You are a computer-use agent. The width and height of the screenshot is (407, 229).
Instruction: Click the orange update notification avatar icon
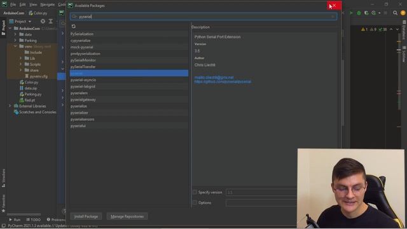(403, 13)
